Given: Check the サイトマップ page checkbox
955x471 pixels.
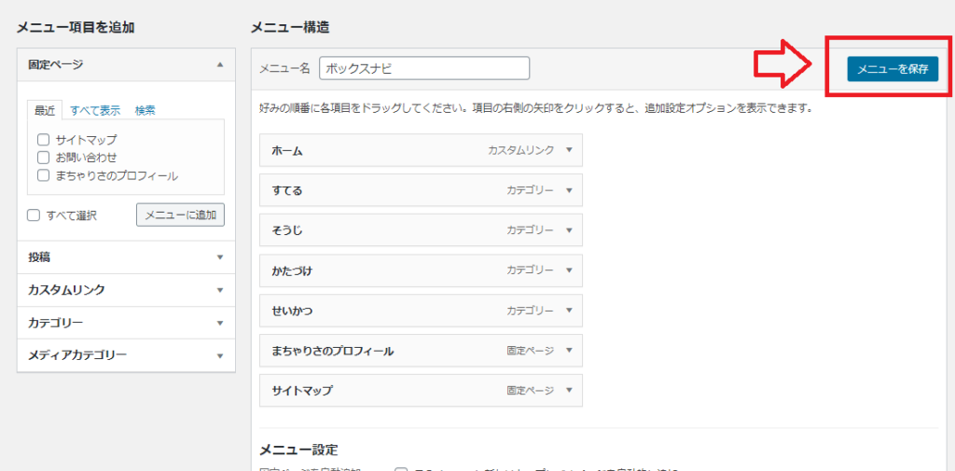Looking at the screenshot, I should point(43,140).
